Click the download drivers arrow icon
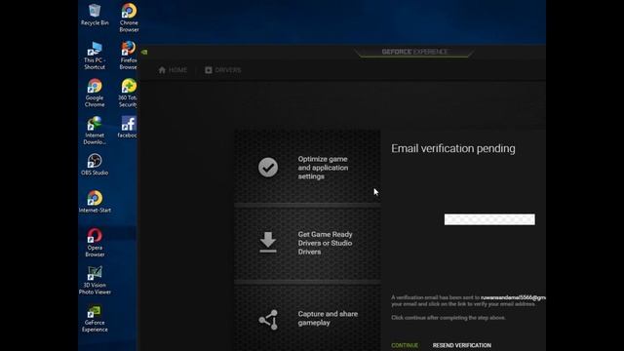 [x=268, y=243]
